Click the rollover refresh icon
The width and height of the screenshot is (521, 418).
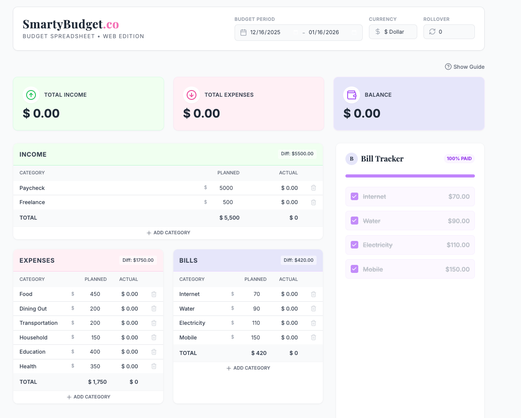pyautogui.click(x=432, y=32)
